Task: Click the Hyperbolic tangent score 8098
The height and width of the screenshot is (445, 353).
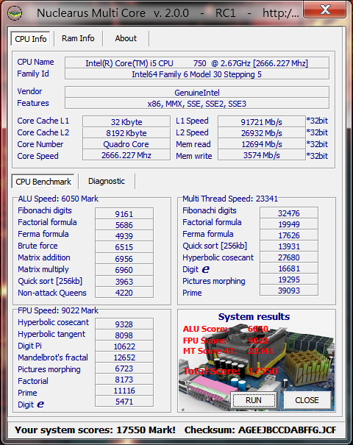Action: 124,335
